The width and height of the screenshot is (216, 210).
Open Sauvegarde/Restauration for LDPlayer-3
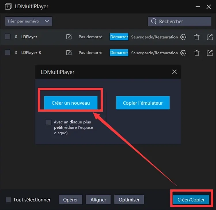pos(154,53)
